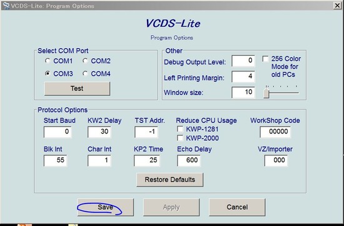Click the Start Baud input field
The height and width of the screenshot is (226, 344).
click(58, 131)
